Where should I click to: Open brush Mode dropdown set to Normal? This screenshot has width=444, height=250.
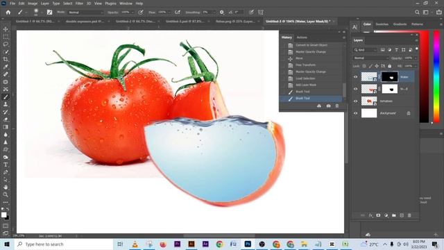(86, 12)
